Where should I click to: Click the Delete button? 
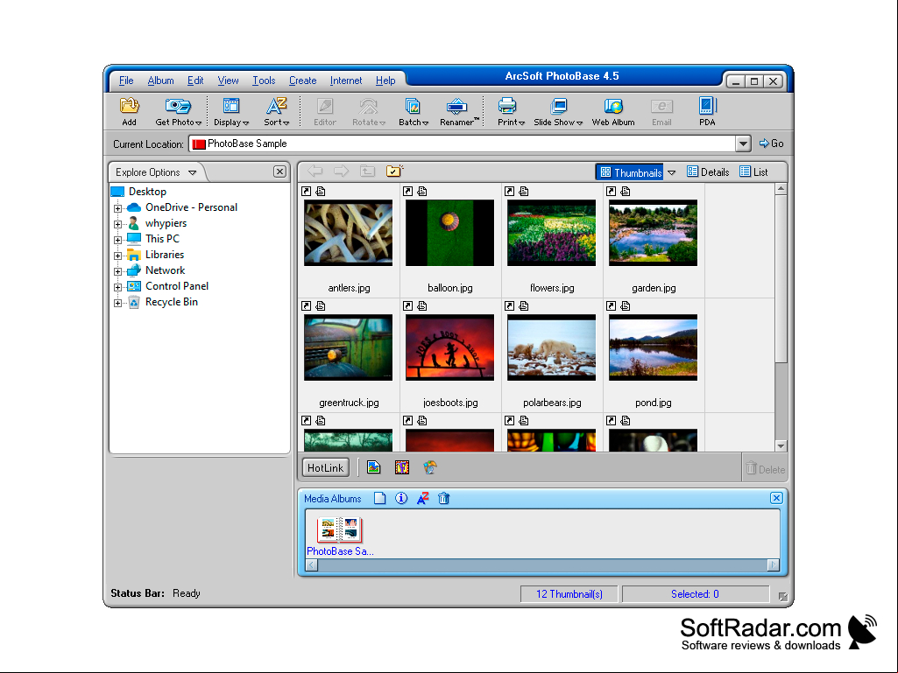(765, 469)
